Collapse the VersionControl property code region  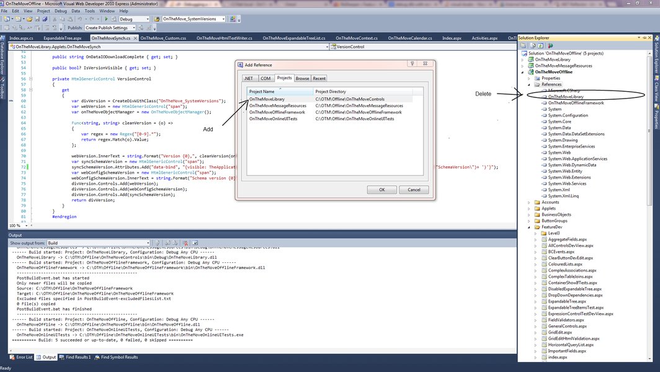pos(31,79)
